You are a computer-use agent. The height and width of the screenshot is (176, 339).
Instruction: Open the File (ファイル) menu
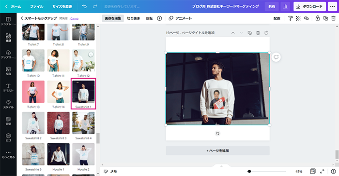37,6
